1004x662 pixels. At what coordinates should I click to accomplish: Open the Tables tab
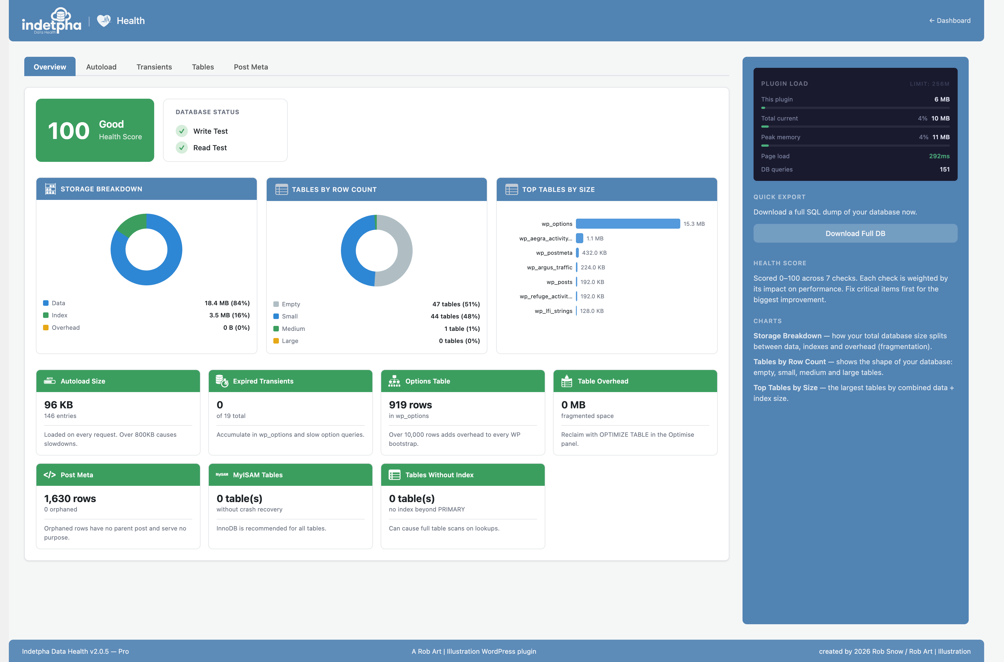(x=203, y=67)
